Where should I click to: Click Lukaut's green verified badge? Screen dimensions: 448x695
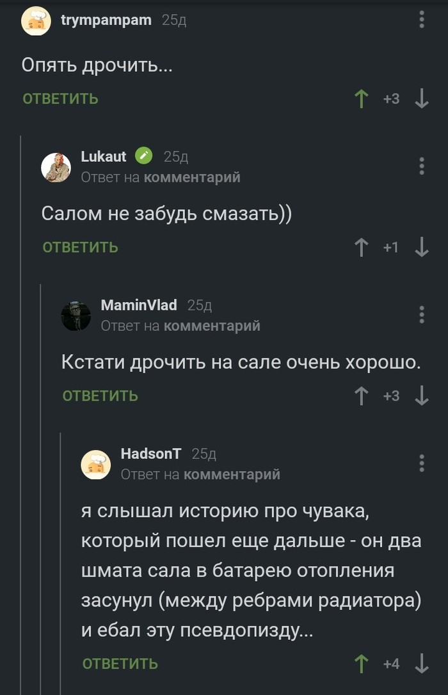[143, 155]
